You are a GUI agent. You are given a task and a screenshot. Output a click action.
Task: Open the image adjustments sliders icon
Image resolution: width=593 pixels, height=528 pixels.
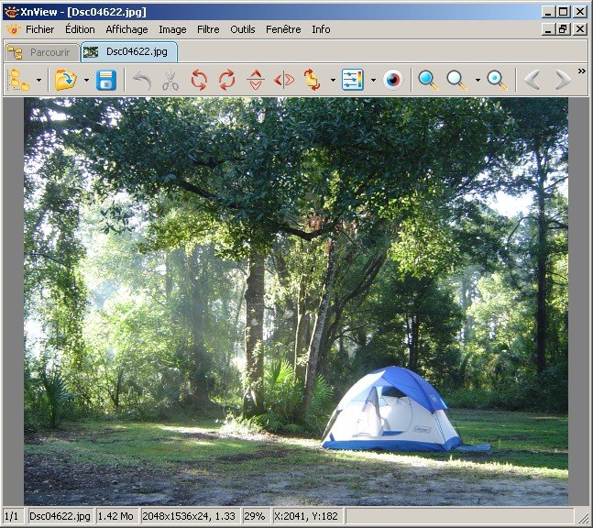(353, 80)
